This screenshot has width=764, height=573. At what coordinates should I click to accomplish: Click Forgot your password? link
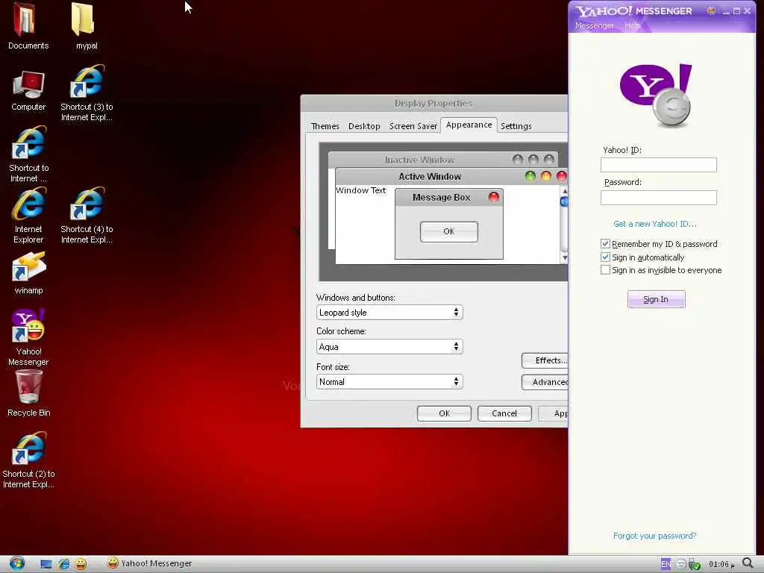(x=654, y=536)
